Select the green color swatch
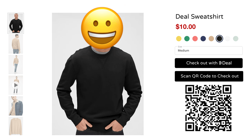The height and width of the screenshot is (138, 251). (x=187, y=38)
